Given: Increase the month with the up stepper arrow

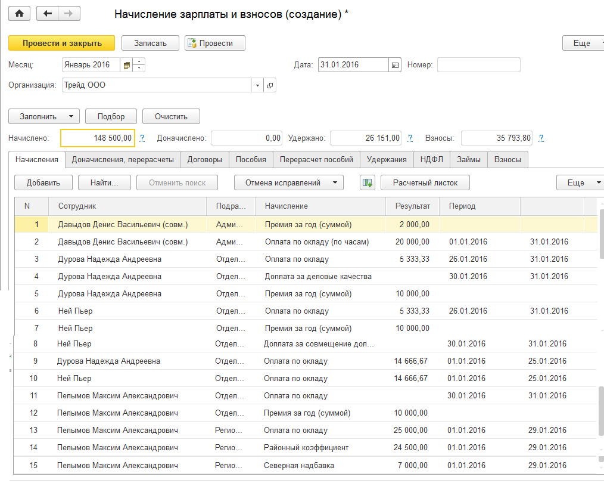Looking at the screenshot, I should pyautogui.click(x=139, y=61).
